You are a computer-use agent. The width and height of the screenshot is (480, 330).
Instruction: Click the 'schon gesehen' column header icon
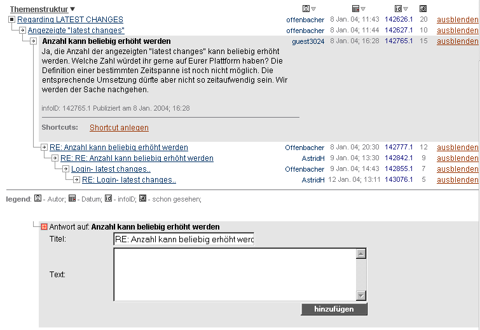pyautogui.click(x=423, y=9)
